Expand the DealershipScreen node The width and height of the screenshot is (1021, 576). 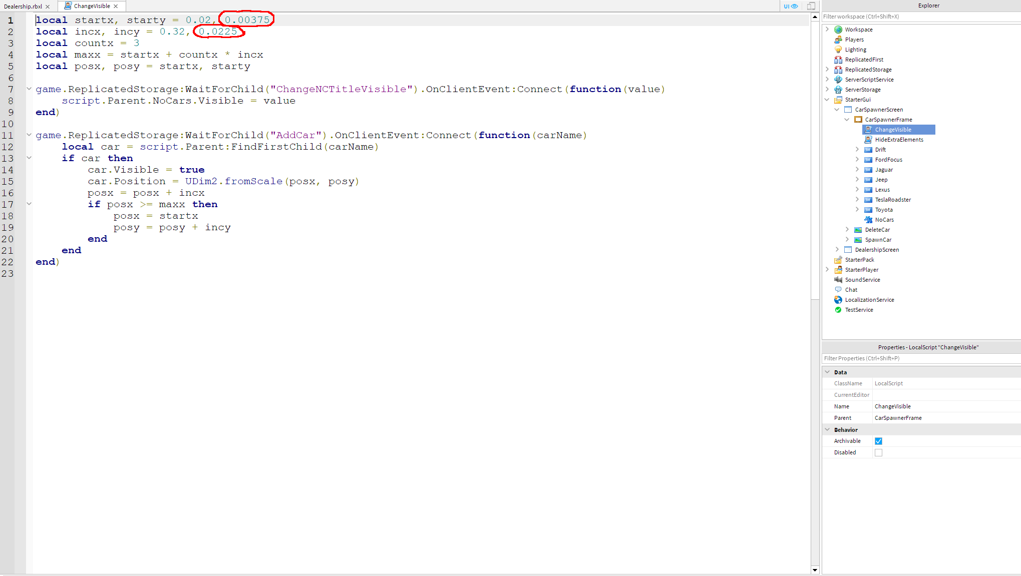837,250
